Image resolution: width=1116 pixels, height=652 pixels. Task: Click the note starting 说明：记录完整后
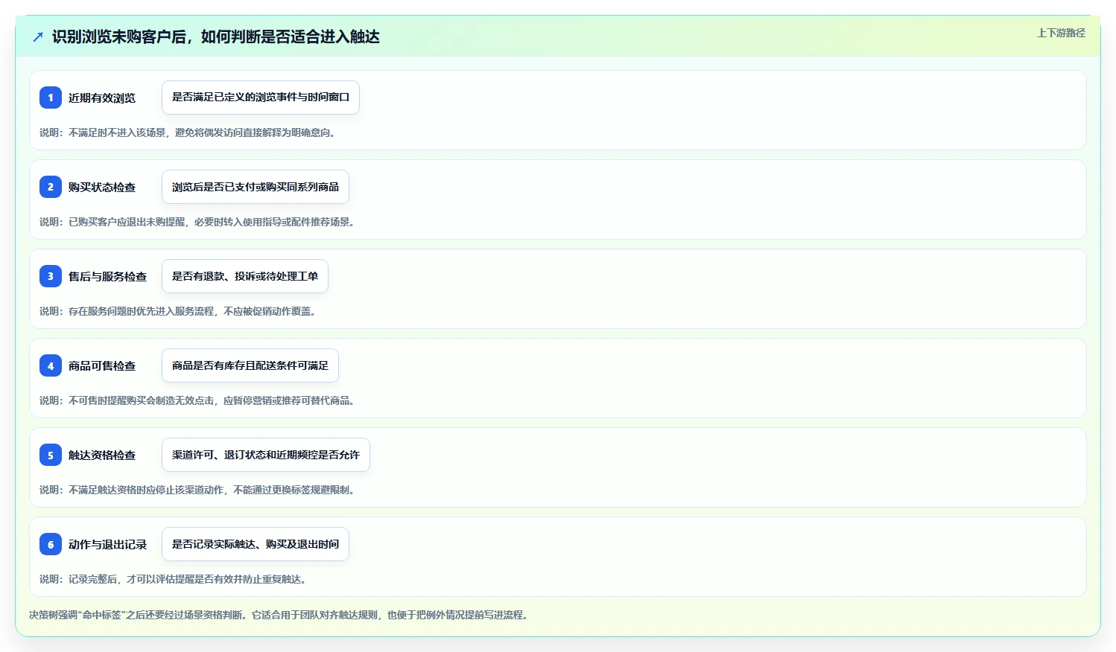[x=174, y=579]
